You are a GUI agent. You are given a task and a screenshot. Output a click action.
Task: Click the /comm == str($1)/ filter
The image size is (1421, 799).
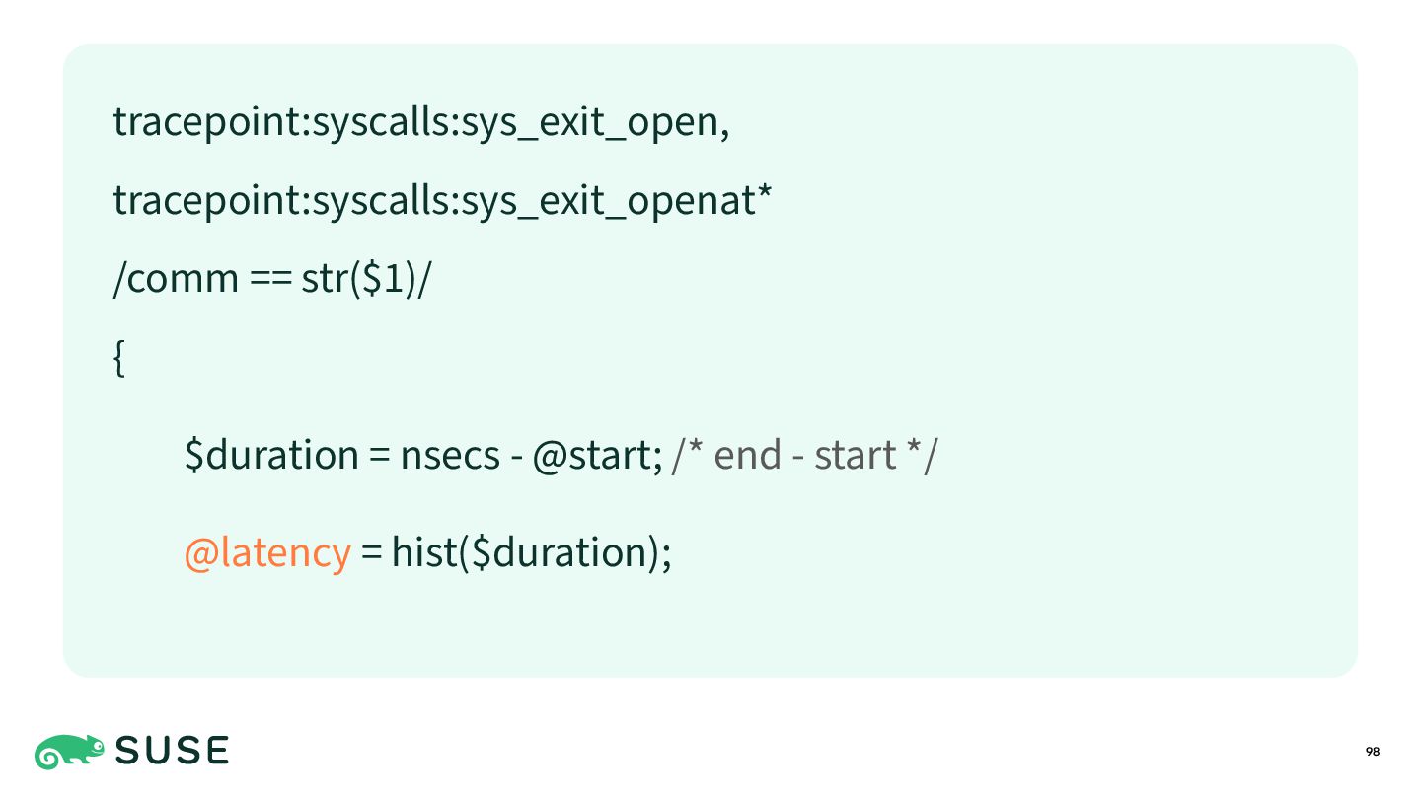coord(273,279)
